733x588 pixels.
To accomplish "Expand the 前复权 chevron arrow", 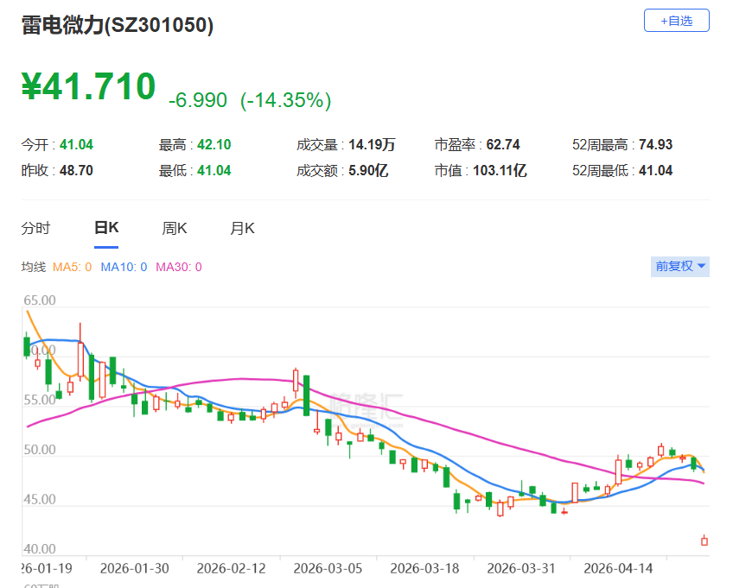I will (700, 267).
